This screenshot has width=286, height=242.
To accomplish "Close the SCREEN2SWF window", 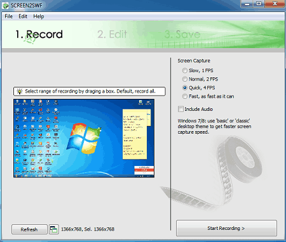I will pyautogui.click(x=275, y=4).
